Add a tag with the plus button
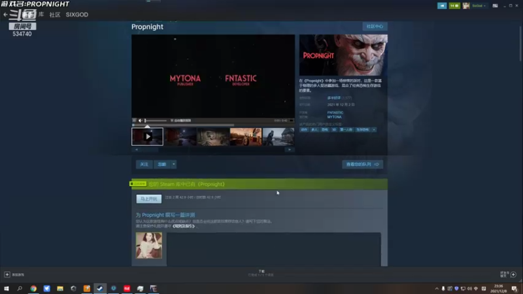The height and width of the screenshot is (294, 523). point(374,129)
